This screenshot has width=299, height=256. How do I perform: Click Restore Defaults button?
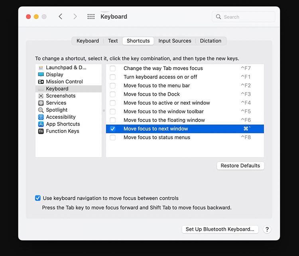tap(240, 165)
